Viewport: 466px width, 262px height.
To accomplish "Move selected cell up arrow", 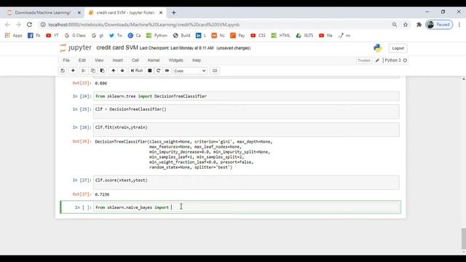I will [114, 71].
